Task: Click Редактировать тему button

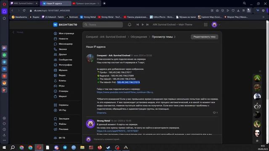Action: tap(204, 37)
